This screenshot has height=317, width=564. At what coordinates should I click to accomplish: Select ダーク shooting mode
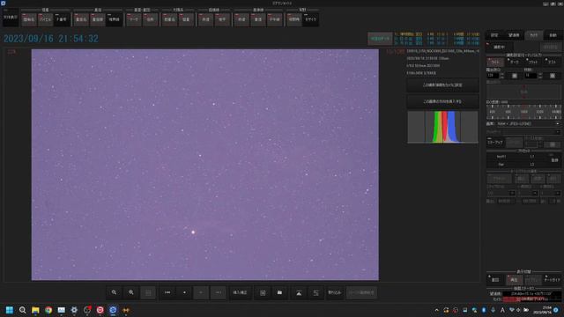click(x=515, y=62)
